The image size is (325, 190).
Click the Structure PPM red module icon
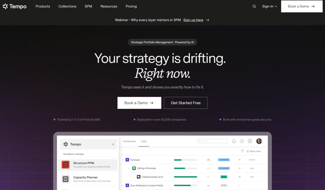[65, 165]
